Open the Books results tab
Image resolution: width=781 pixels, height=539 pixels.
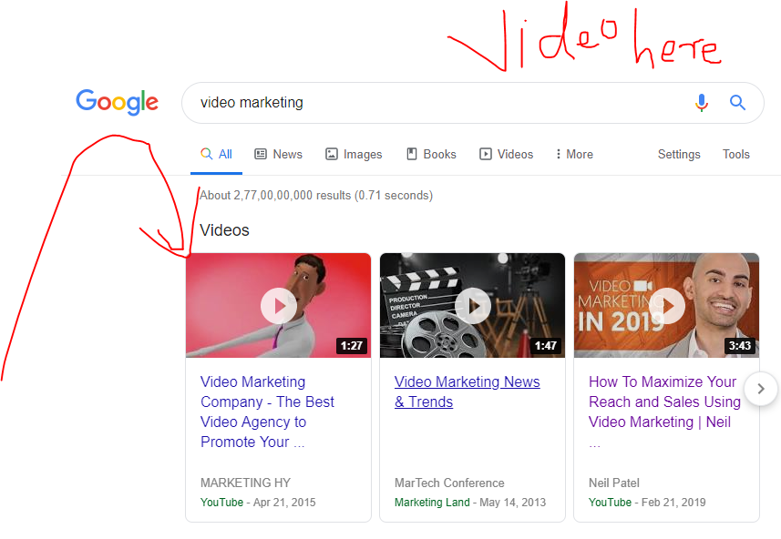pos(431,155)
